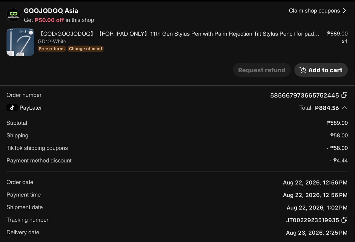The height and width of the screenshot is (242, 355).
Task: Click the TikTok PayLater logo icon
Action: 12,108
